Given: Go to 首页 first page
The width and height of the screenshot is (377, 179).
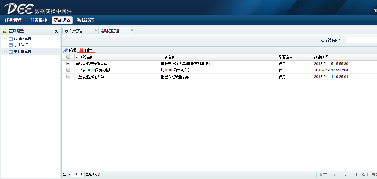Looking at the screenshot, I should [325, 175].
